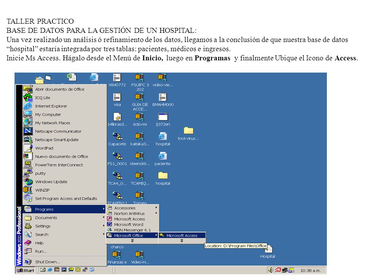
Task: Show hidden items under Microsoft Office in Programs
Action: [x=133, y=241]
